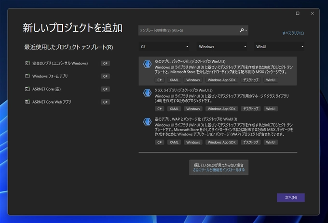
Task: Select 空のアプリ、パッケージ化 (デスクトップの WinUI 3) template
Action: point(218,71)
